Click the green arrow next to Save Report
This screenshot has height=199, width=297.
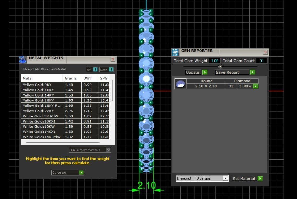click(253, 72)
